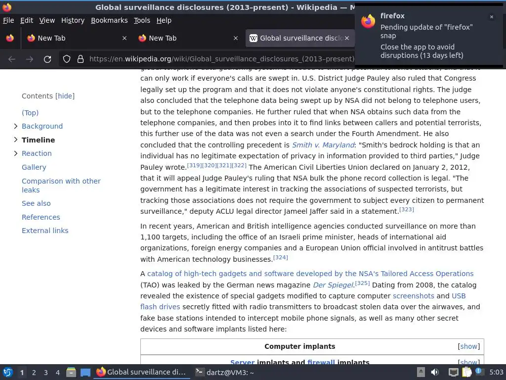Go to the References section
This screenshot has height=380, width=506.
(41, 217)
